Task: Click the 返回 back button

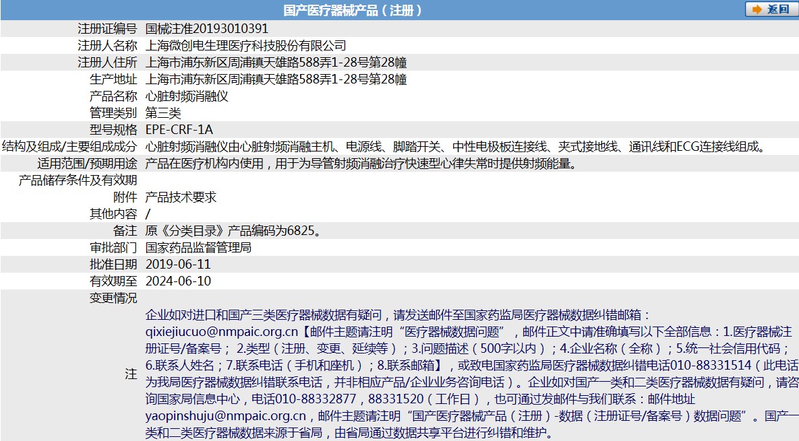Action: tap(769, 9)
